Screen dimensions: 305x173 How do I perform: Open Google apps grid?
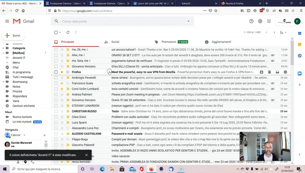point(269,21)
